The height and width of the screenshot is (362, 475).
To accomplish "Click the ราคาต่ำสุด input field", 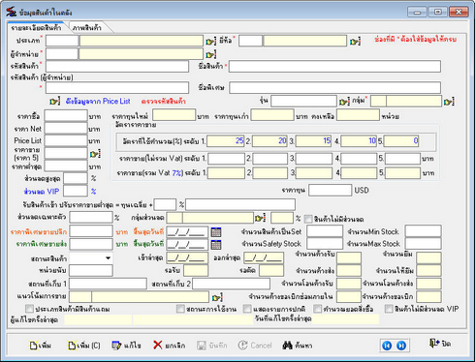I will pos(66,166).
